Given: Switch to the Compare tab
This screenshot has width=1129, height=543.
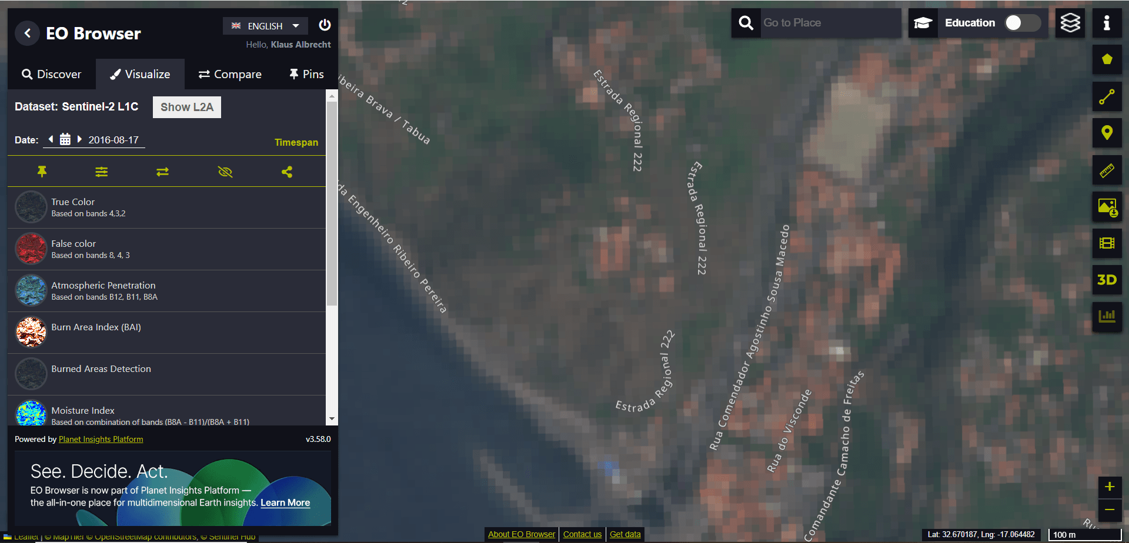Looking at the screenshot, I should tap(230, 74).
